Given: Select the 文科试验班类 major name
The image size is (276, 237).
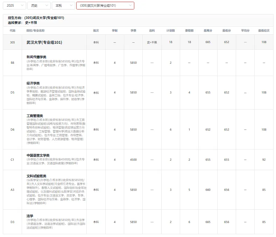Looking at the screenshot, I should 36,176.
